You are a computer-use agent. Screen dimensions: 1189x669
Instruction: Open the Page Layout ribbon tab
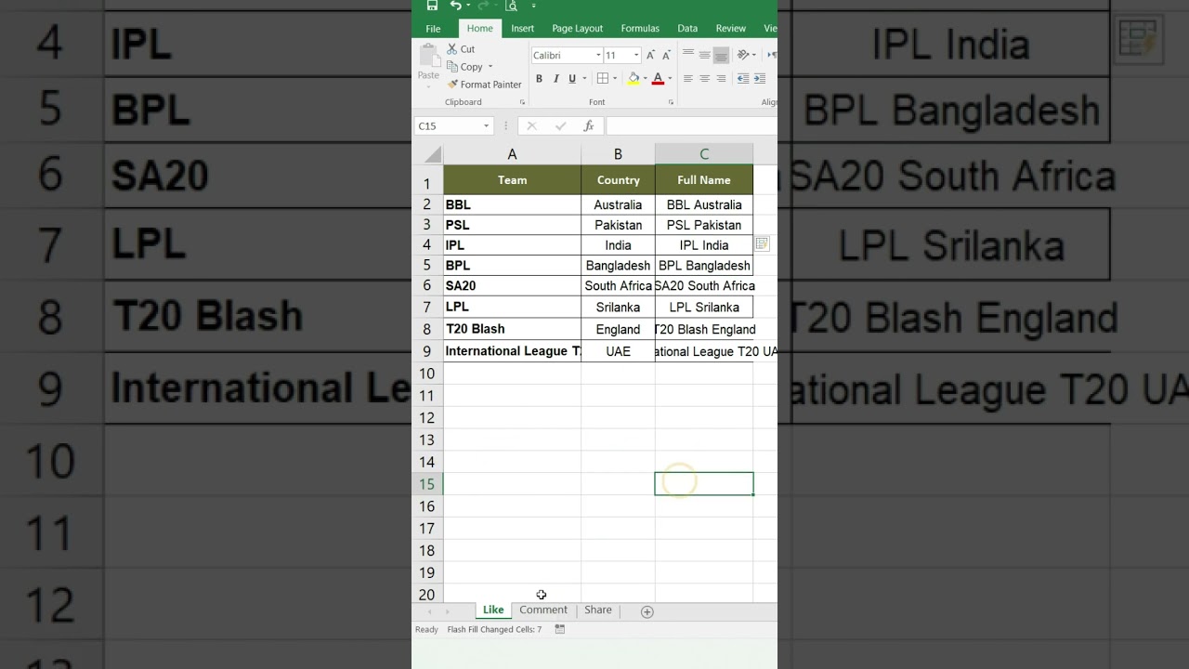pyautogui.click(x=577, y=29)
